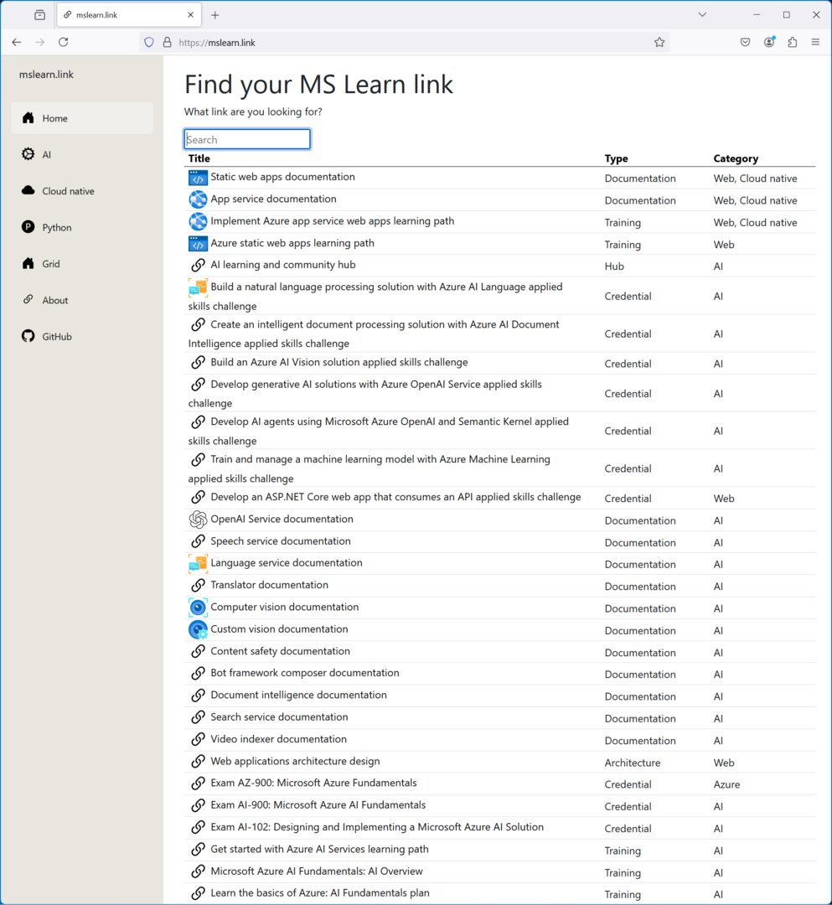This screenshot has width=832, height=905.
Task: Open Exam AI-900: Microsoft Azure AI Fundamentals link
Action: coord(318,804)
